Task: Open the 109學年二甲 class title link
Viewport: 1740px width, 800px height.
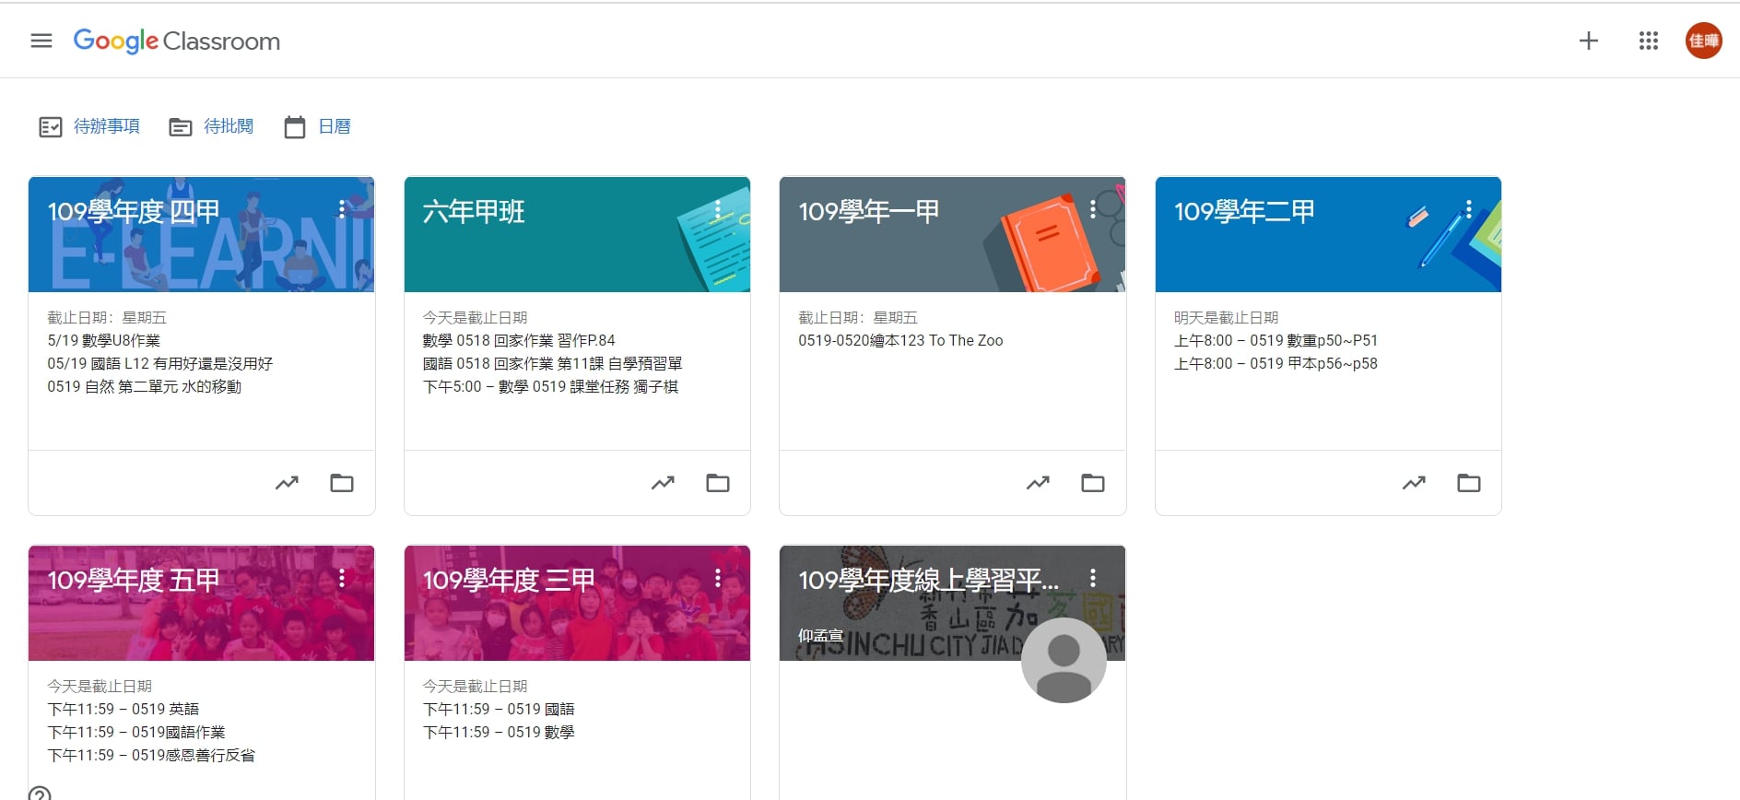Action: pos(1243,212)
